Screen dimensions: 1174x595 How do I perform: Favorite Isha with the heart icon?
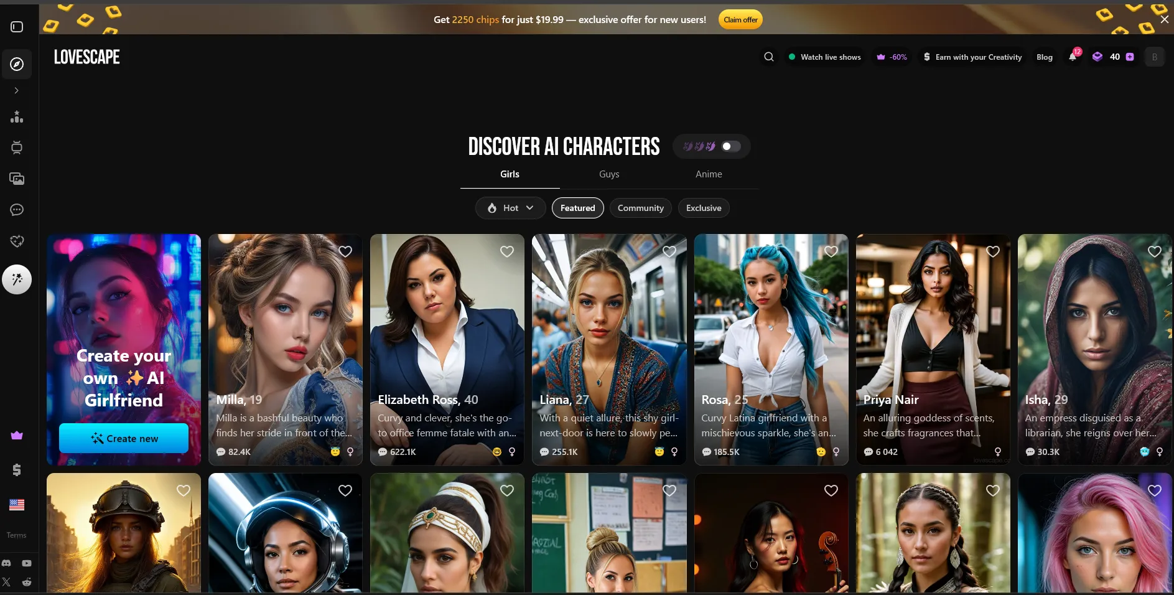pyautogui.click(x=1155, y=251)
